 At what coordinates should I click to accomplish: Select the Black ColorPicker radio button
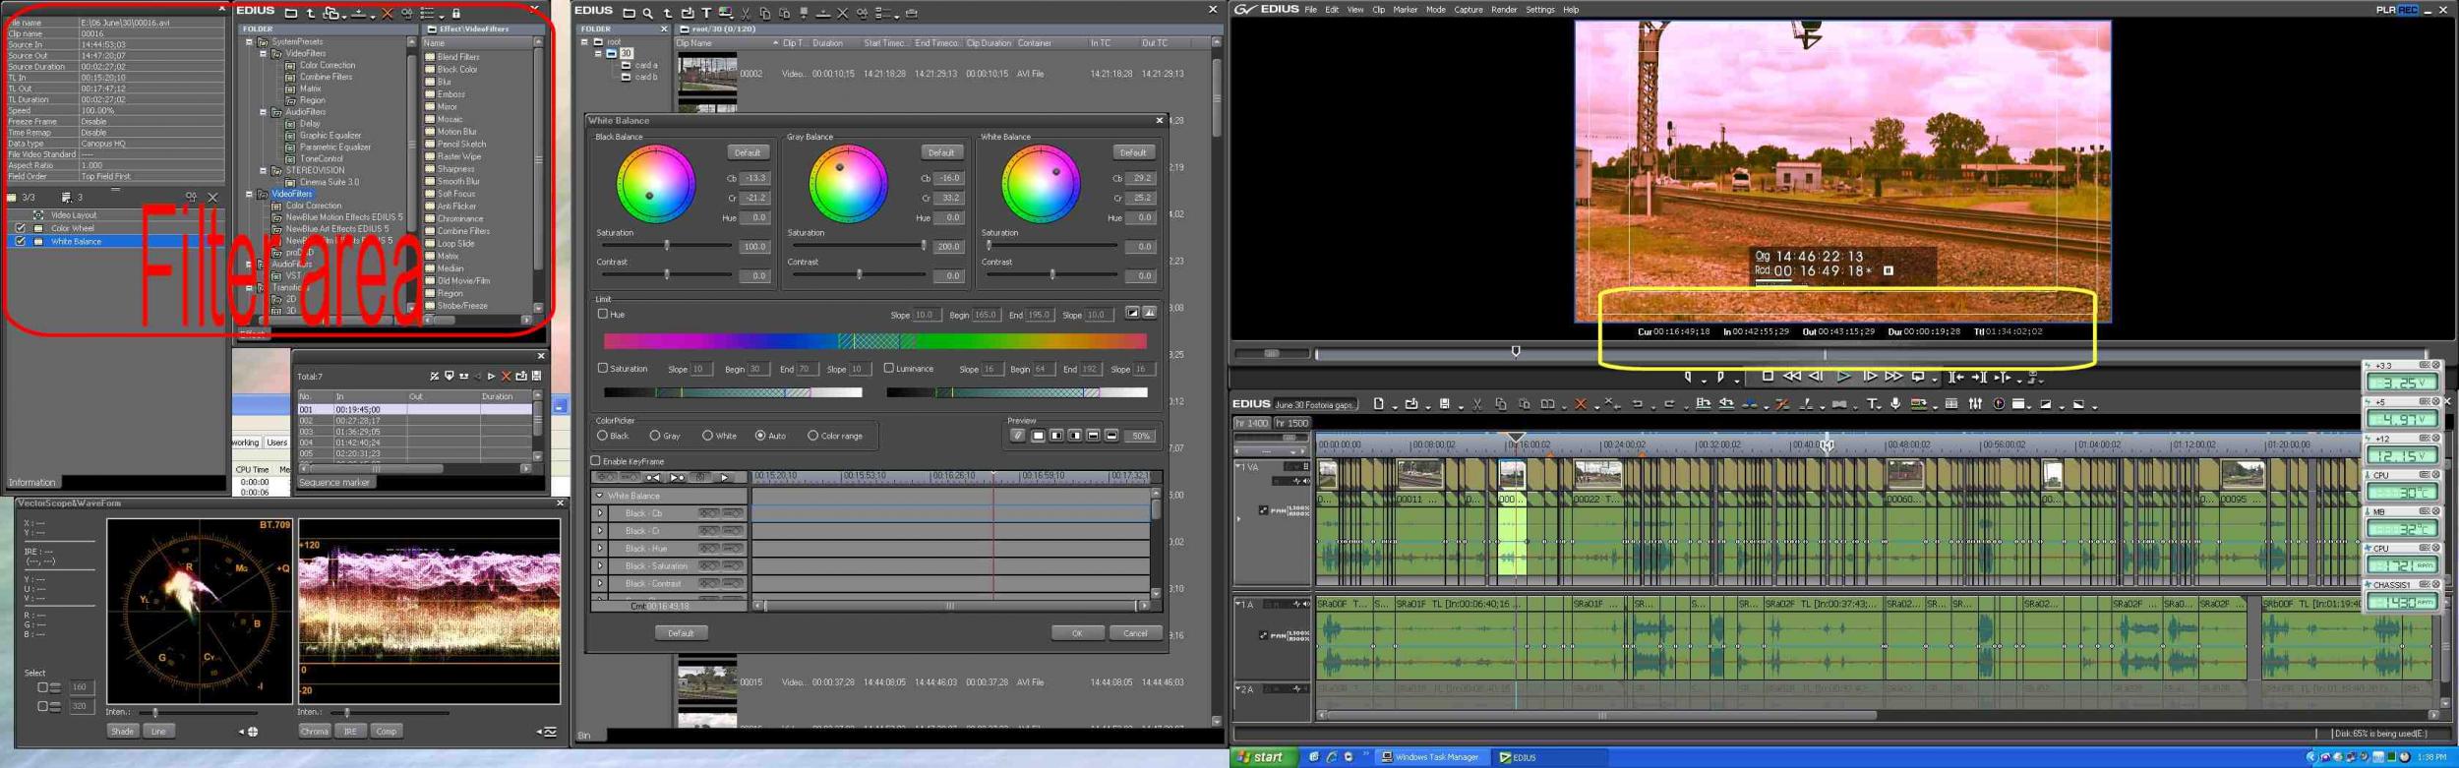click(602, 436)
